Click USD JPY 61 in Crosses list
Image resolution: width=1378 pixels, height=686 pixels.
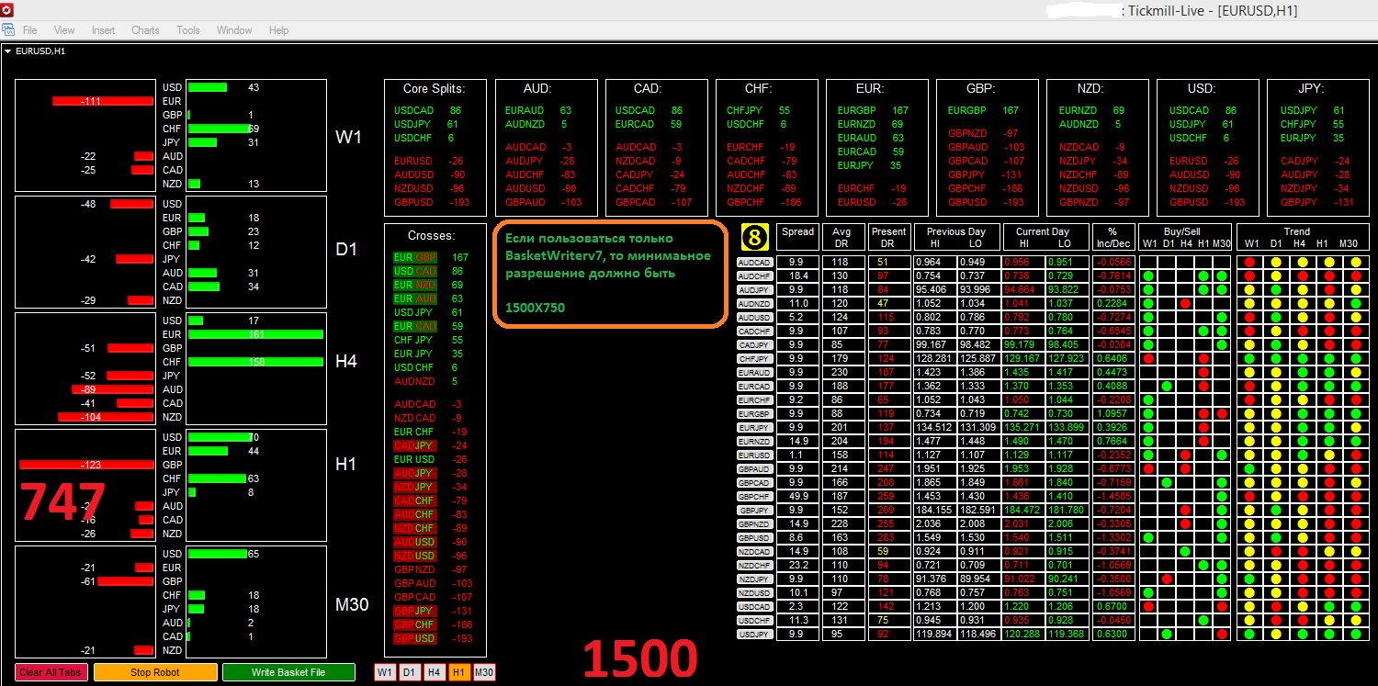click(x=431, y=312)
